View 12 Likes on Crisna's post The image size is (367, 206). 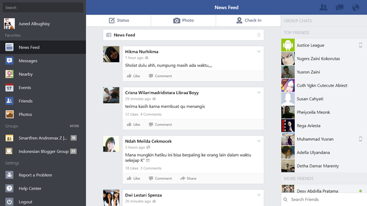pyautogui.click(x=131, y=115)
